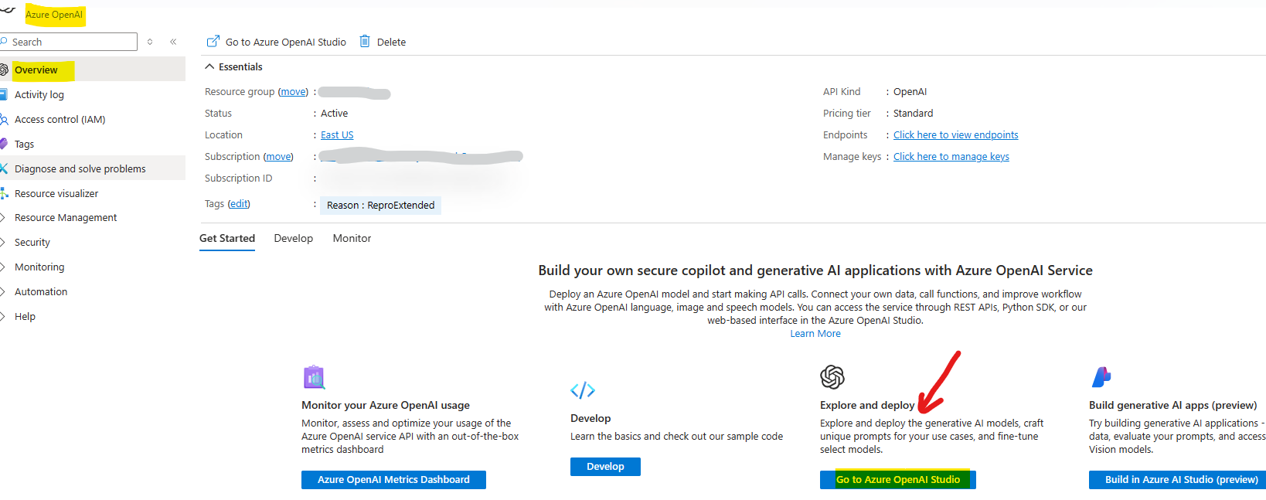
Task: Click the Access control (IAM) person icon
Action: pos(4,119)
